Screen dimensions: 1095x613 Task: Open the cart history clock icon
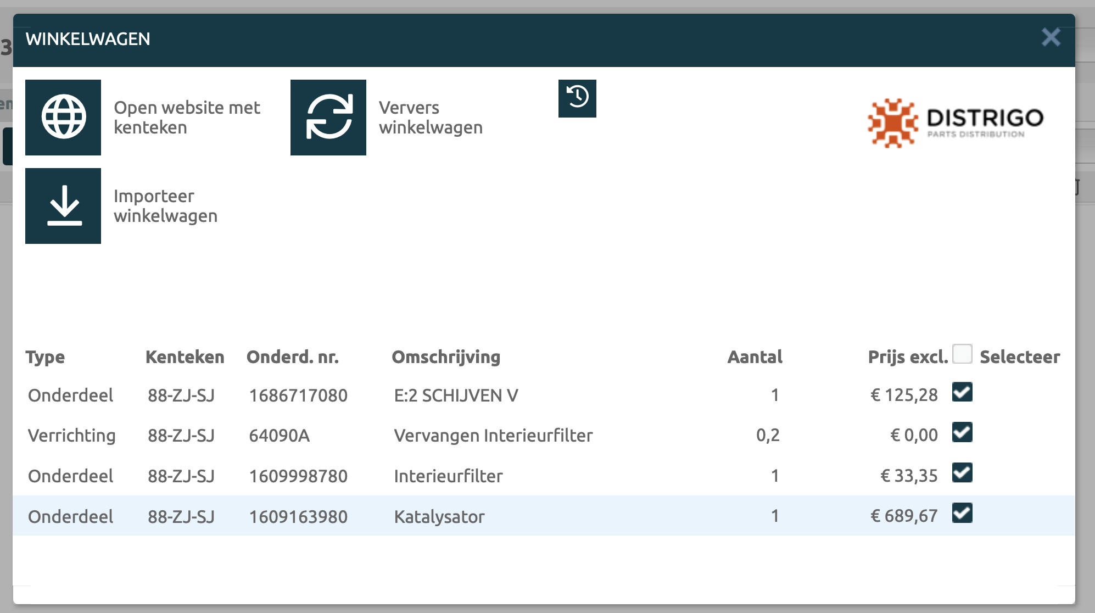pyautogui.click(x=577, y=98)
